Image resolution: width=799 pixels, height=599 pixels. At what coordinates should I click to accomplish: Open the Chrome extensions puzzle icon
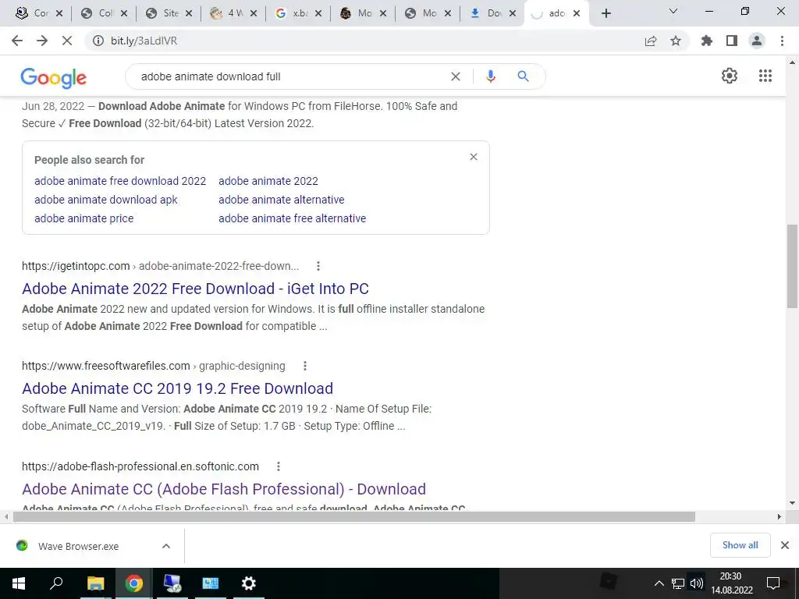point(707,41)
